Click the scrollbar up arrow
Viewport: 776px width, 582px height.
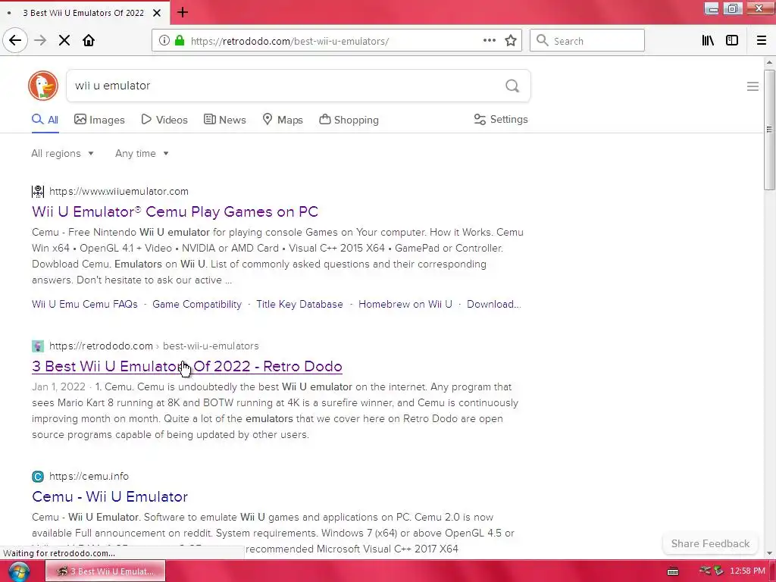coord(769,63)
